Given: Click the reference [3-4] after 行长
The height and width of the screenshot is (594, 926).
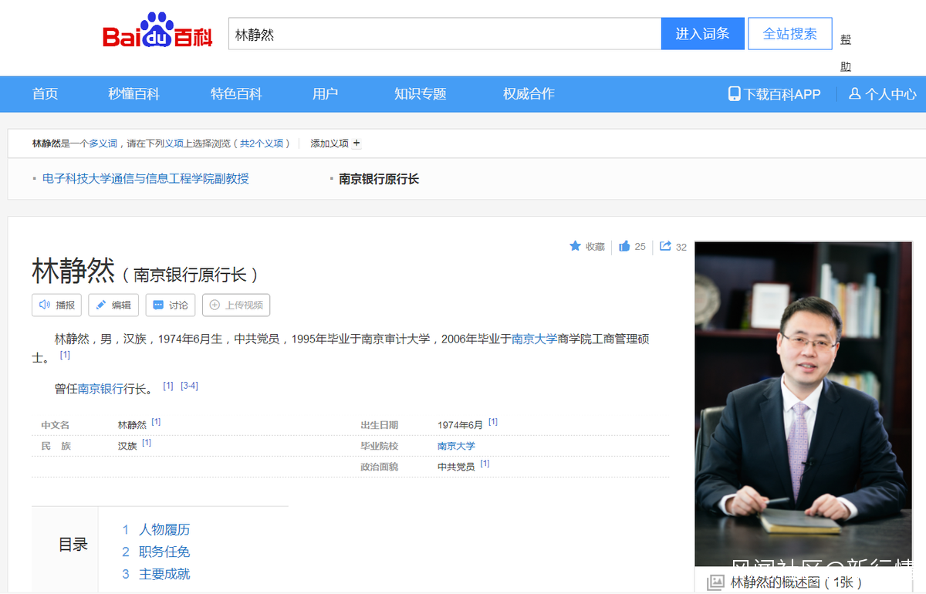Looking at the screenshot, I should click(189, 386).
